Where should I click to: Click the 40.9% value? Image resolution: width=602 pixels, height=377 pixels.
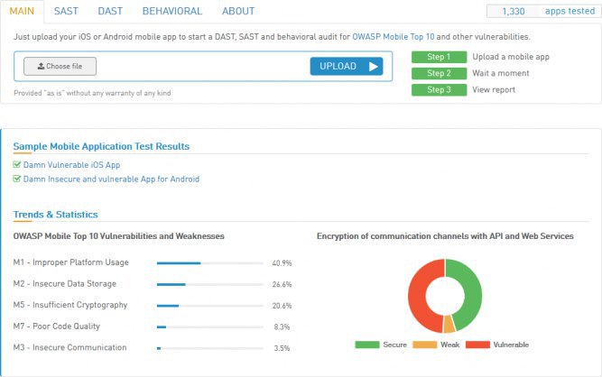point(282,263)
